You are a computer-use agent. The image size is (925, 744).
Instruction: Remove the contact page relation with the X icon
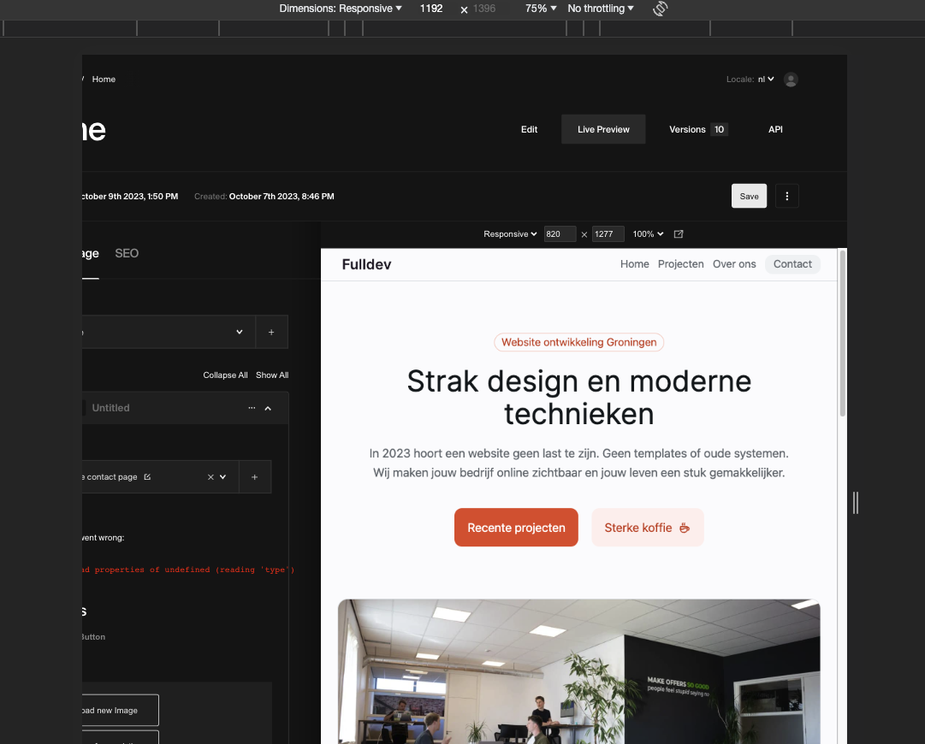click(210, 476)
